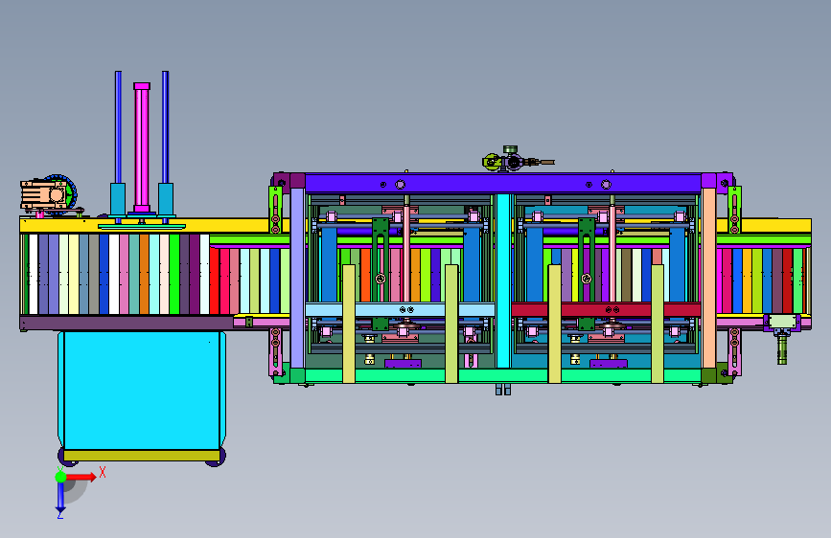Select the blue Z axis arrow of the triad
Viewport: 831px width, 538px height.
click(60, 499)
